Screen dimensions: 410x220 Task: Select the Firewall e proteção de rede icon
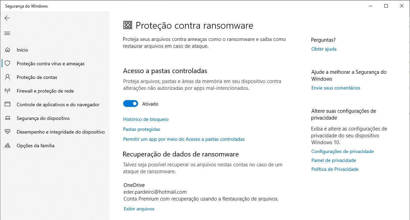tap(8, 91)
